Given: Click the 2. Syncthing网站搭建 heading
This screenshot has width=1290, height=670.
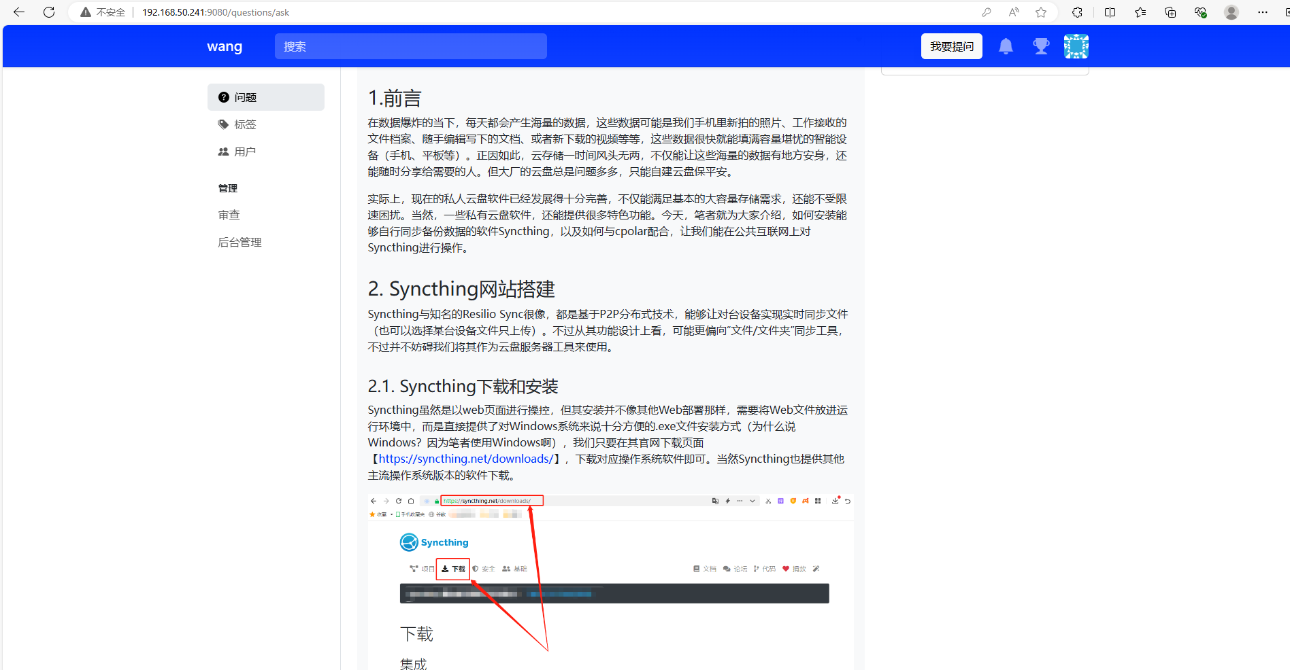Looking at the screenshot, I should coord(461,289).
